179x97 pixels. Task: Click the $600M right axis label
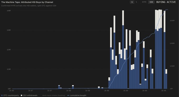(172, 21)
